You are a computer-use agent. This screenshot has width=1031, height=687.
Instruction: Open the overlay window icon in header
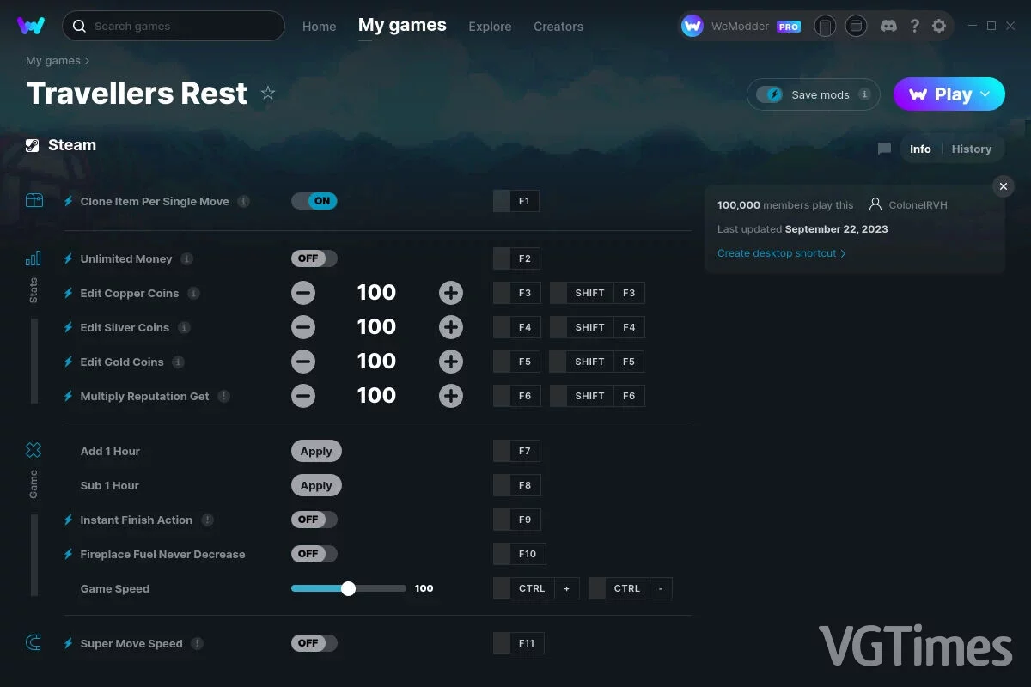coord(856,27)
